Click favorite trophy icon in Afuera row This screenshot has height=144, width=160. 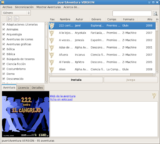[x=52, y=55]
